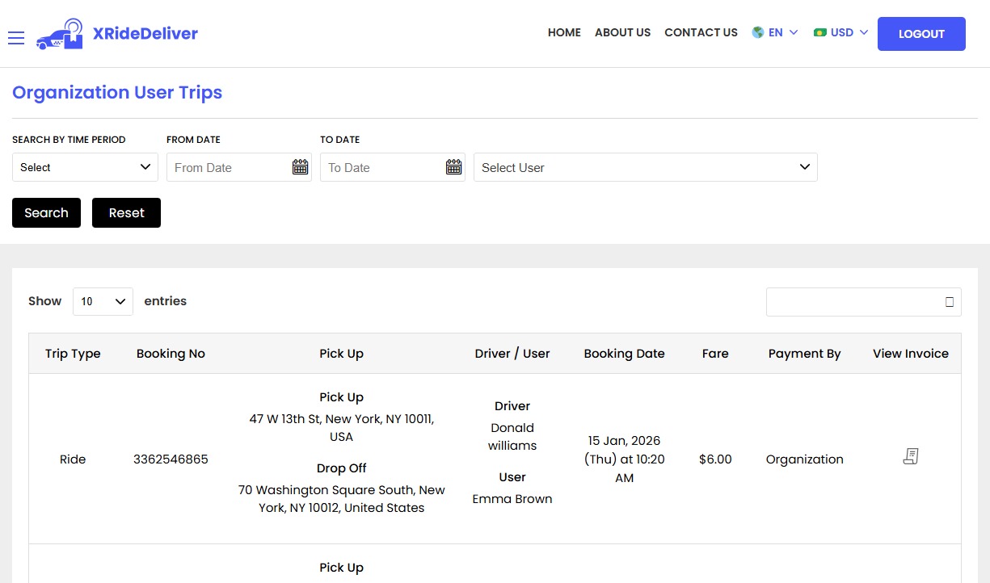Click the globe icon next to EN
990x583 pixels.
pos(756,32)
